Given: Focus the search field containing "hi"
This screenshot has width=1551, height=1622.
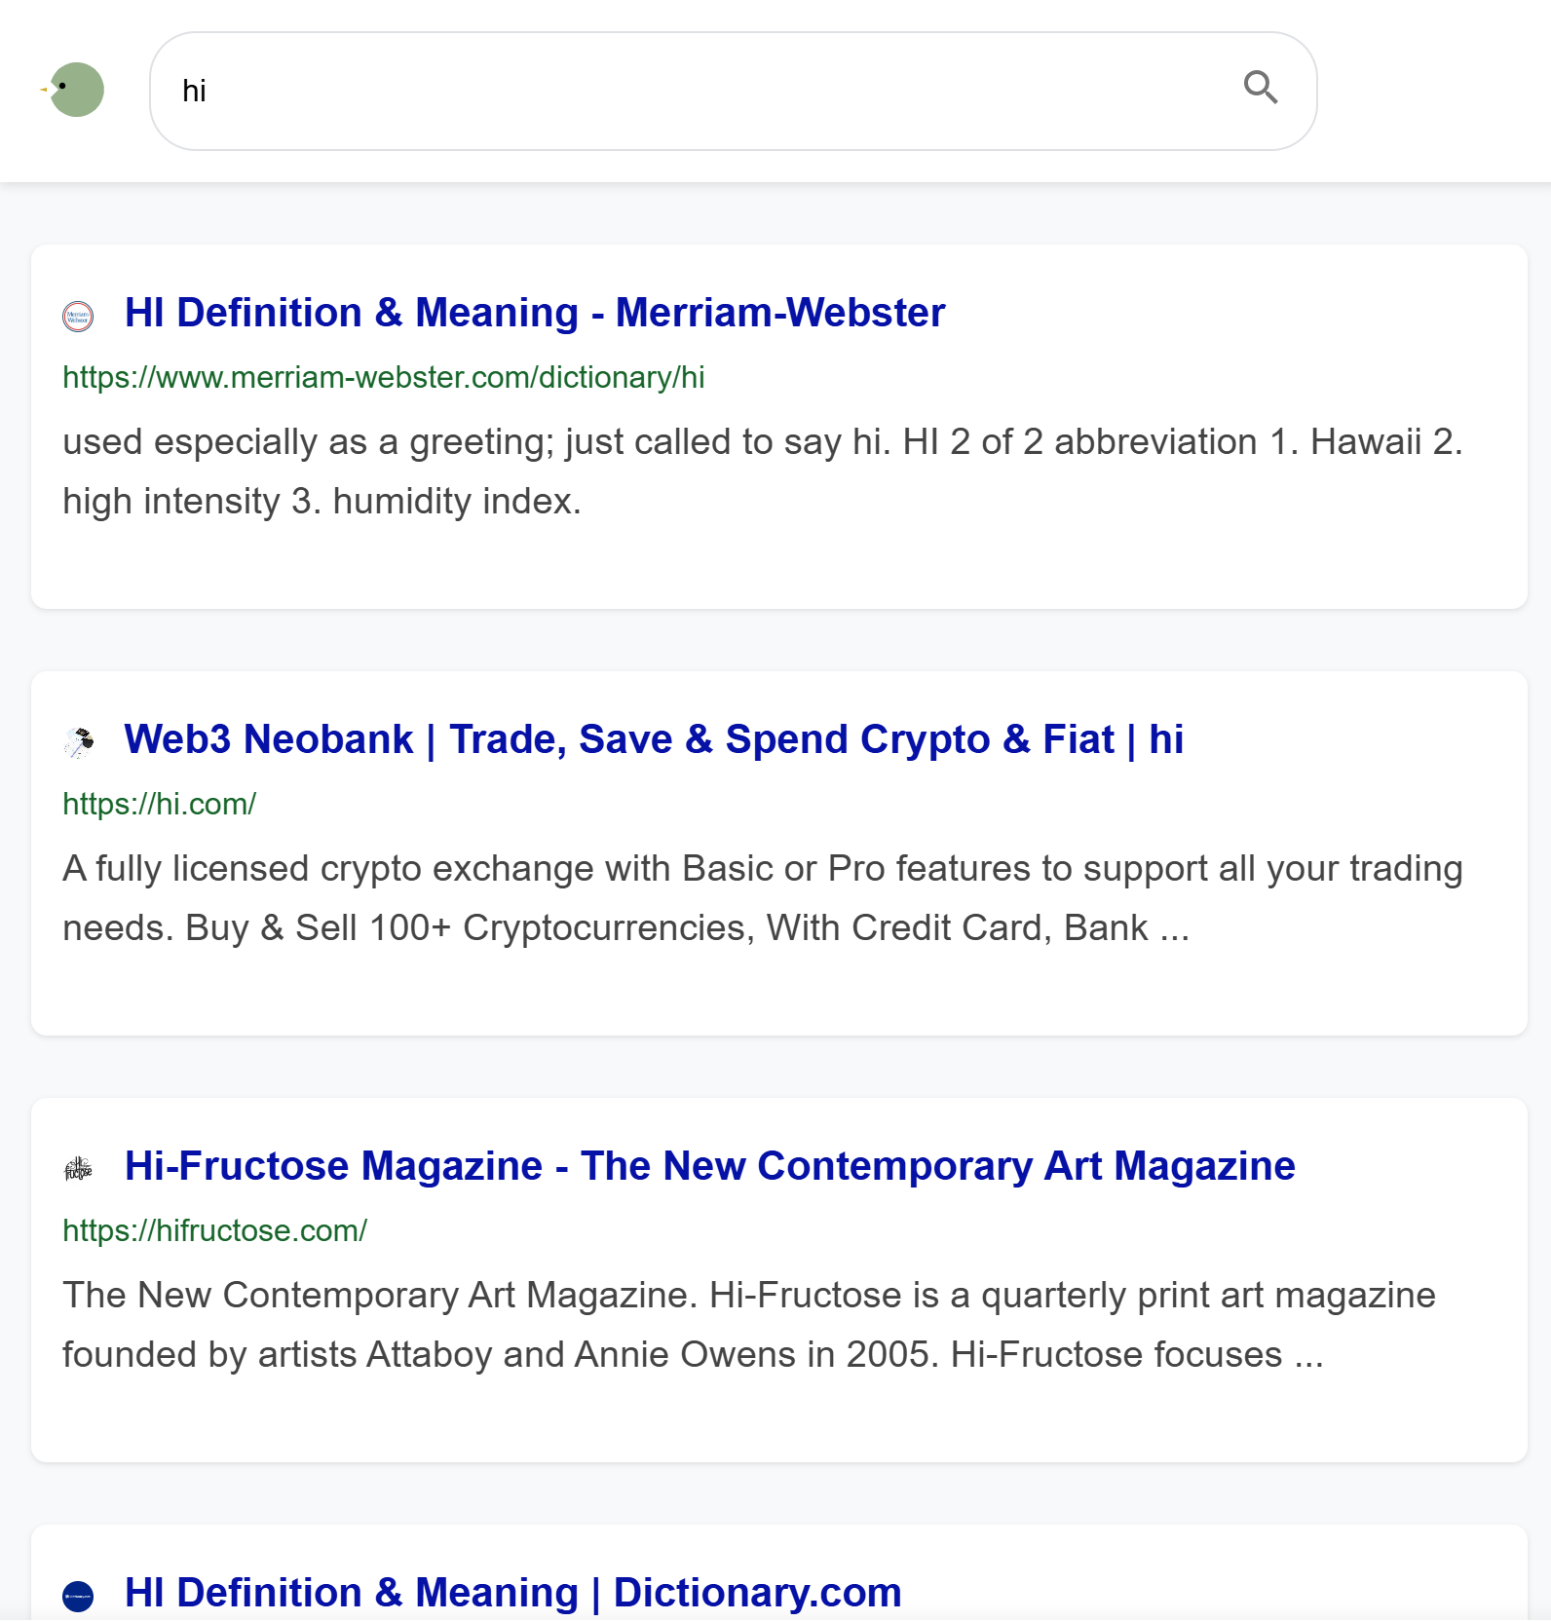Looking at the screenshot, I should pyautogui.click(x=733, y=91).
